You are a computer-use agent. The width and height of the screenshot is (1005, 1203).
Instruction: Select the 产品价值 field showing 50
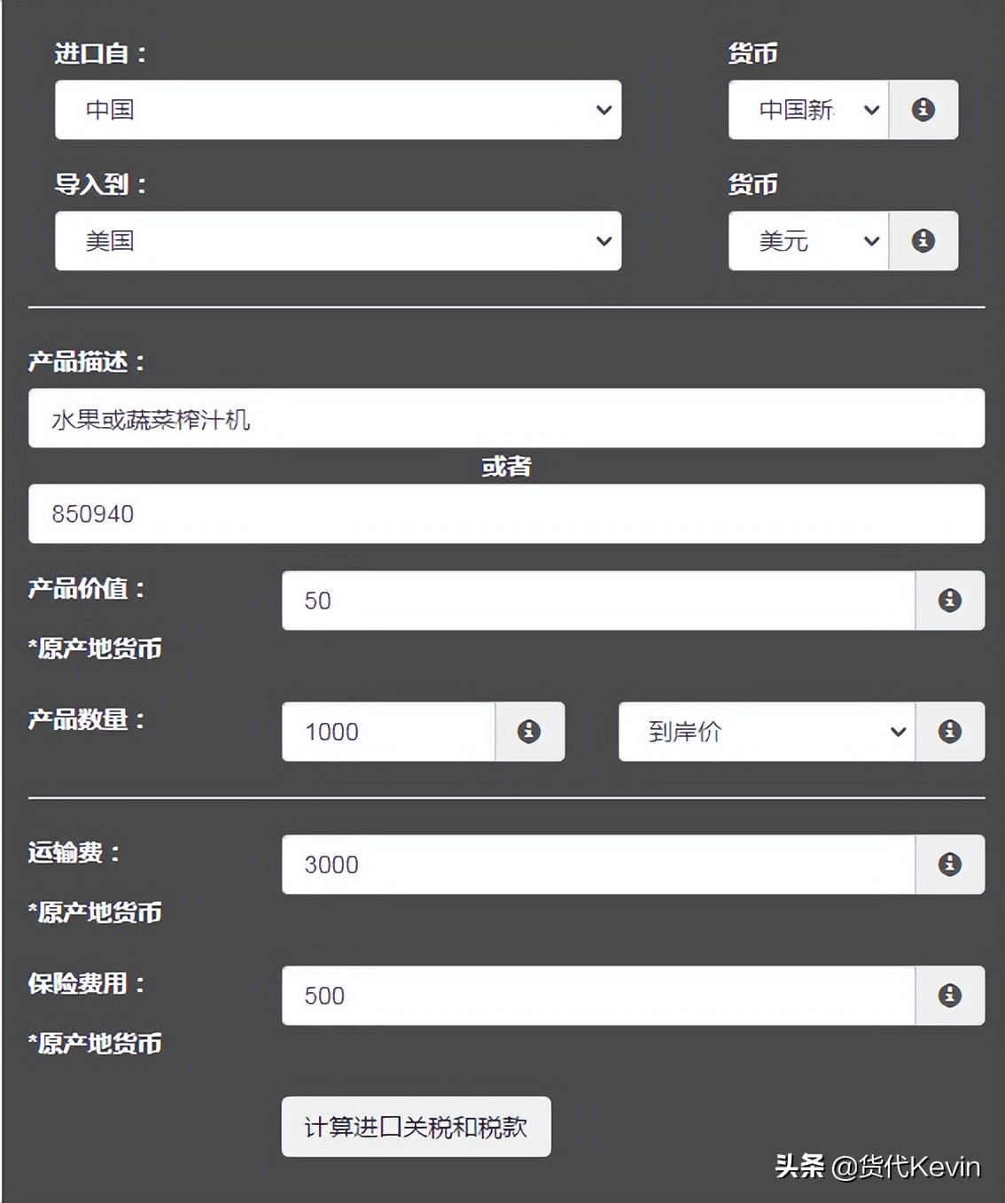point(598,600)
